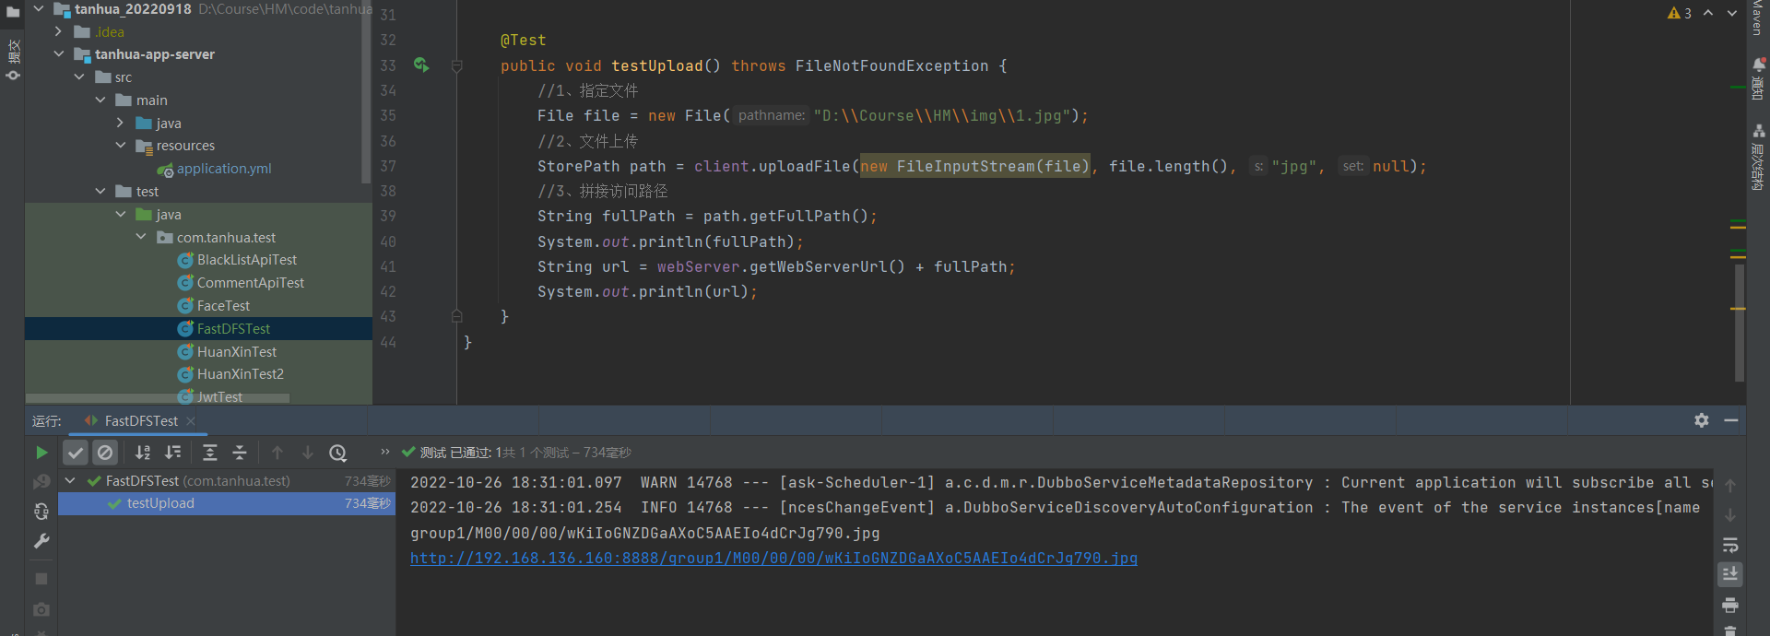Screen dimensions: 1770x636
Task: Open run panel settings gear
Action: point(1702,420)
